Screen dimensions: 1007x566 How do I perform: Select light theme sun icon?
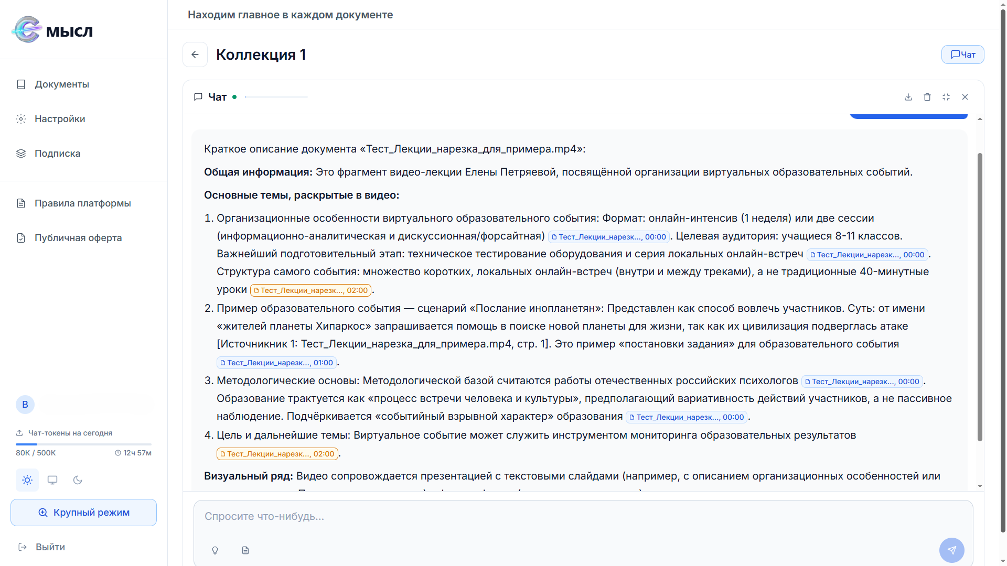pyautogui.click(x=27, y=480)
